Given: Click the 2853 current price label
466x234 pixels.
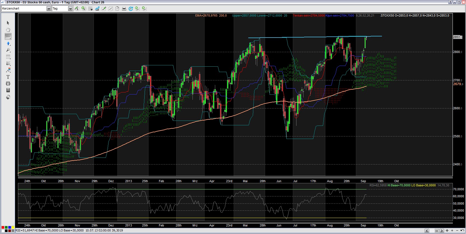Looking at the screenshot, I should [x=457, y=37].
